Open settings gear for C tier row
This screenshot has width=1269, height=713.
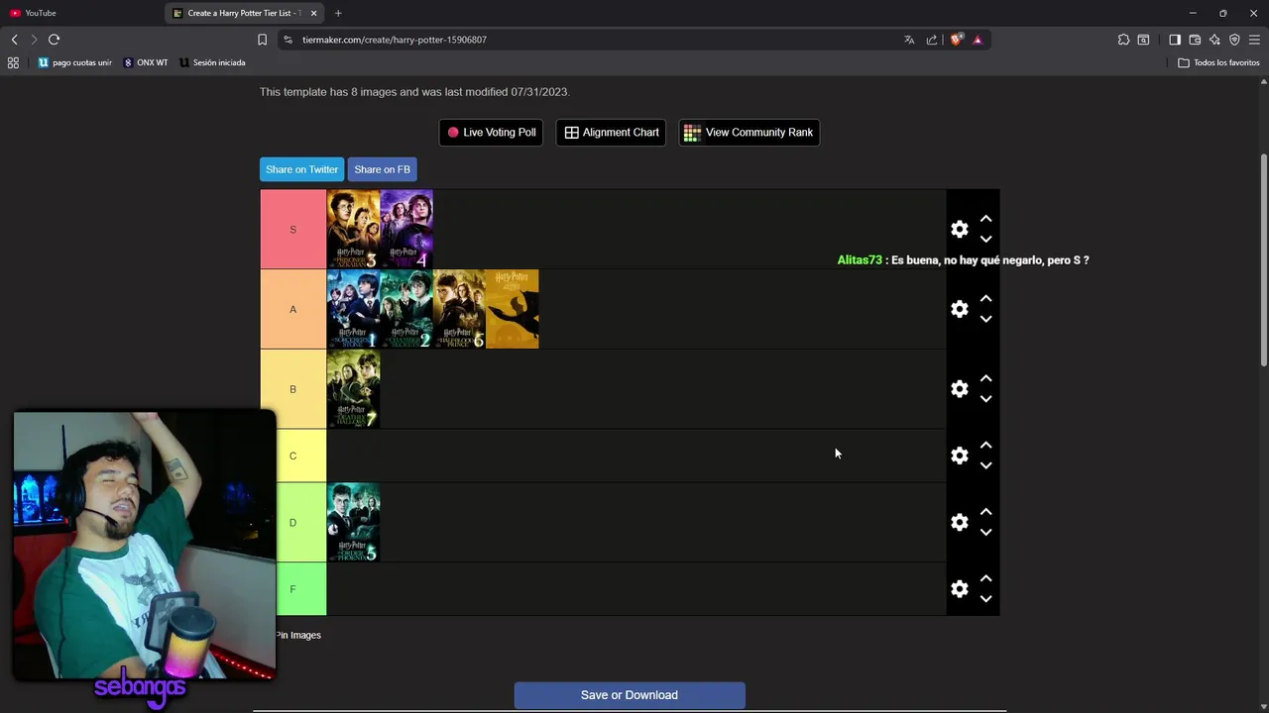(959, 456)
